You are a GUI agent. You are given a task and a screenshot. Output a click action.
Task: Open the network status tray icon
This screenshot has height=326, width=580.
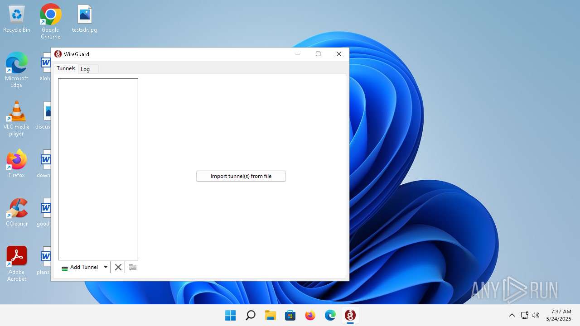[x=524, y=315]
